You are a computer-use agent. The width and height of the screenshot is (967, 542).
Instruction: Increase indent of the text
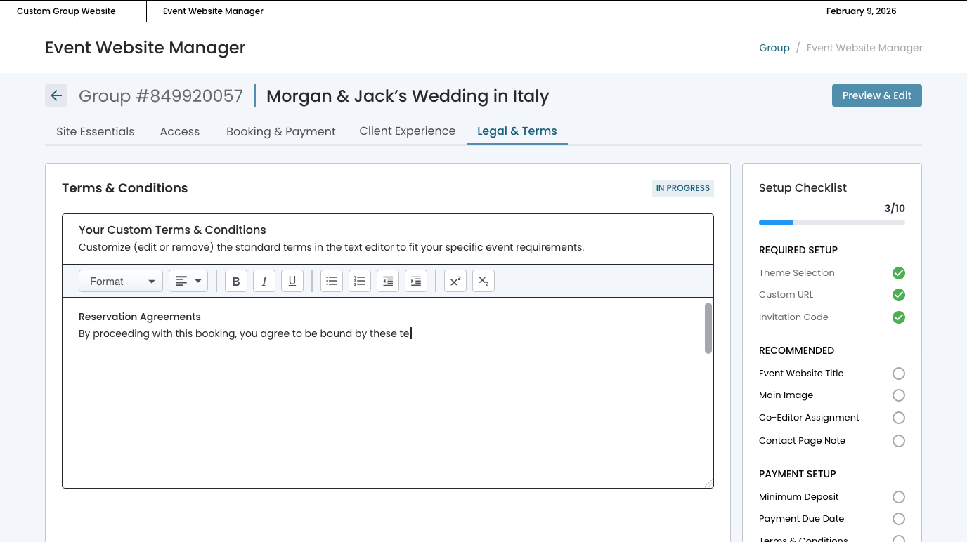click(416, 281)
